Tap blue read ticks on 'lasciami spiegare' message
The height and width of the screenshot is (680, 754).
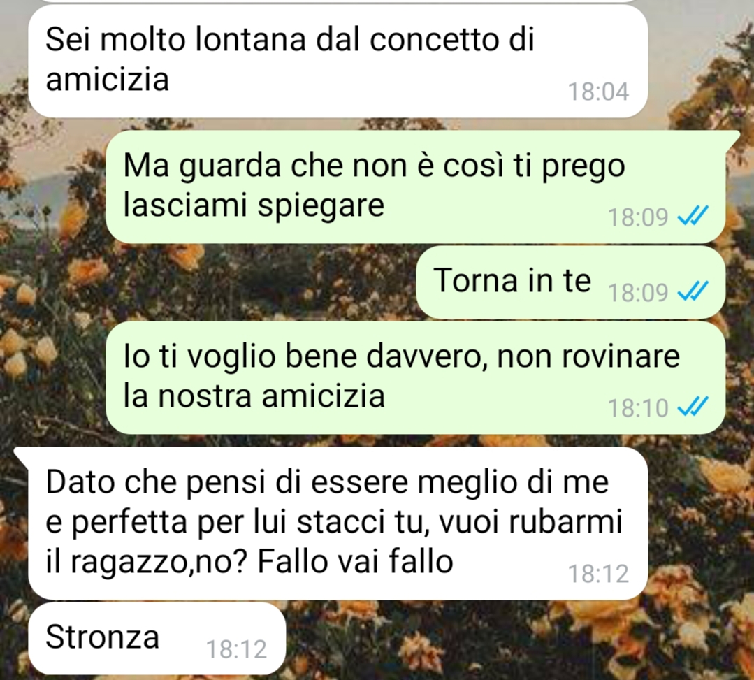tap(693, 216)
